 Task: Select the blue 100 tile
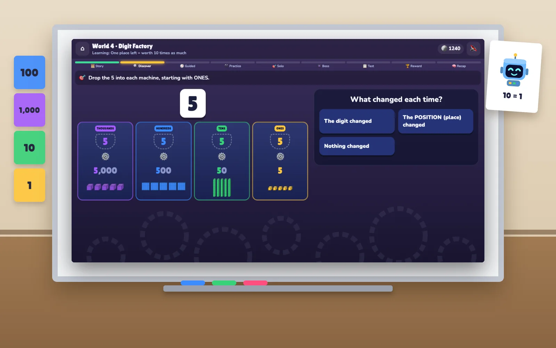[x=30, y=72]
